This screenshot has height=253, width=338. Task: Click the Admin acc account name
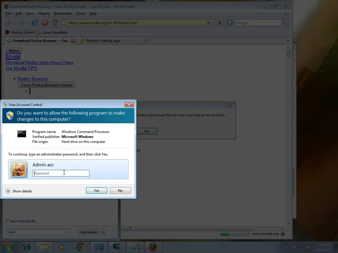click(x=43, y=165)
